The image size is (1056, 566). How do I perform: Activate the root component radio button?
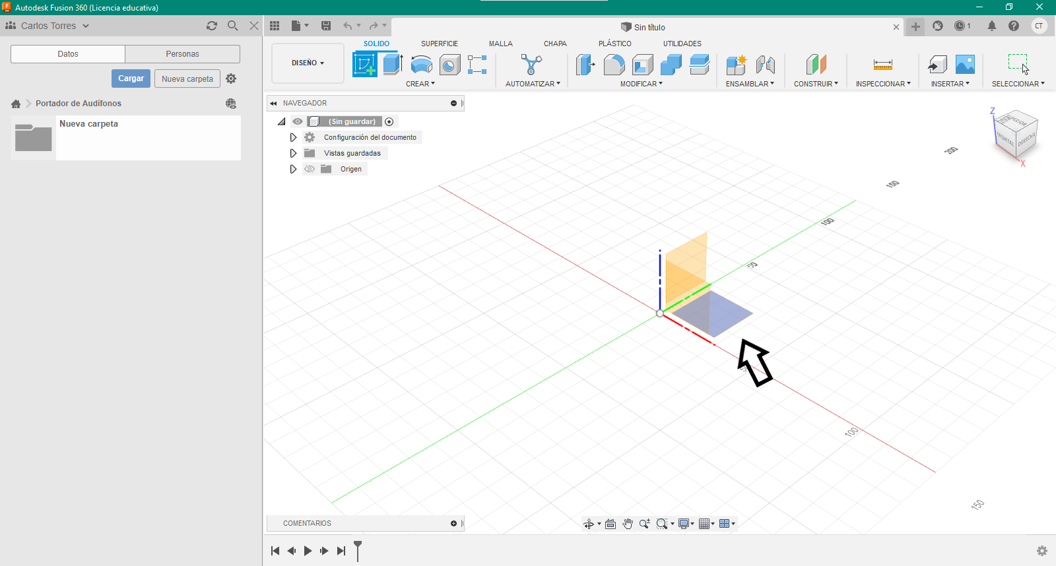(x=389, y=121)
